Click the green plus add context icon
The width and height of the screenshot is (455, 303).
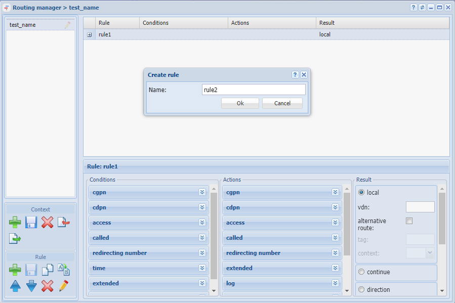point(15,223)
